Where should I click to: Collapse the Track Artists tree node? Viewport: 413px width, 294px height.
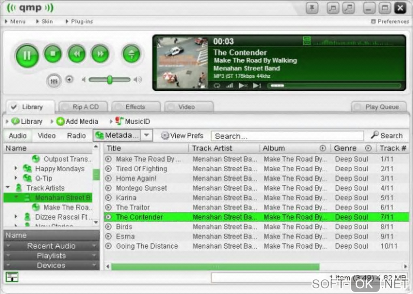click(x=8, y=187)
